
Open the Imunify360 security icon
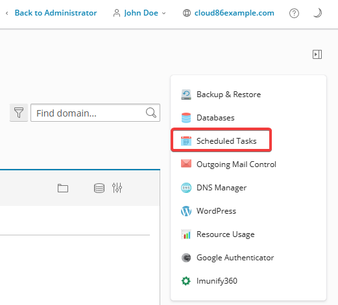pyautogui.click(x=186, y=281)
